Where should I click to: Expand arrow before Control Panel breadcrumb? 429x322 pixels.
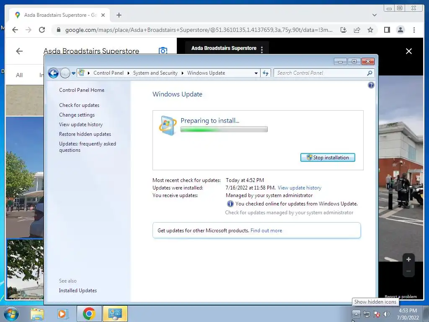pos(89,73)
